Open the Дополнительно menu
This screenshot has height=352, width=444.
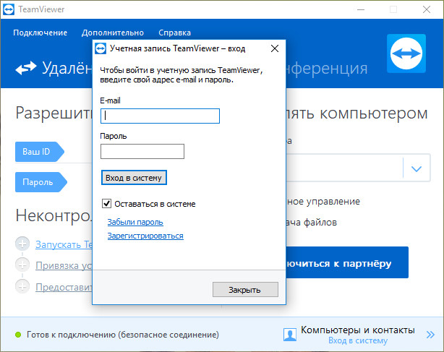click(x=113, y=33)
